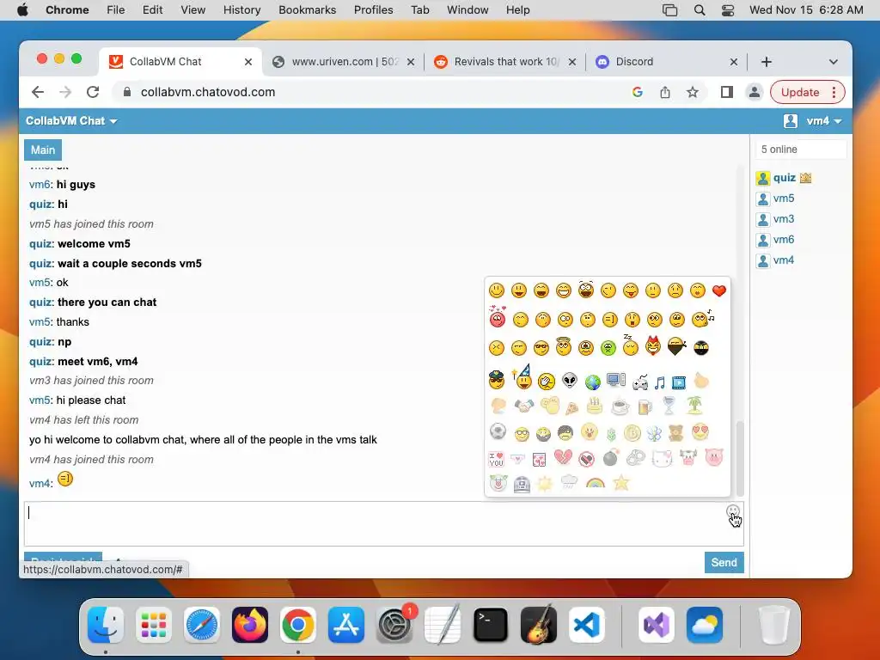880x660 pixels.
Task: Insert the globe earth emoticon
Action: (593, 382)
